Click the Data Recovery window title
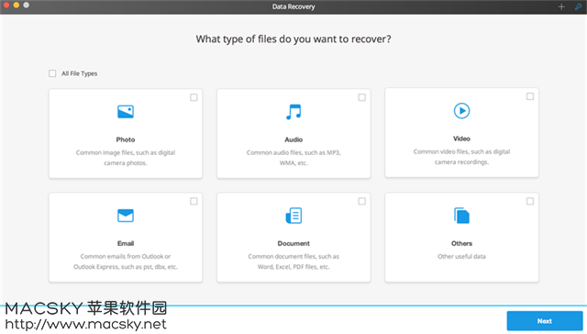This screenshot has width=587, height=334. [x=293, y=6]
